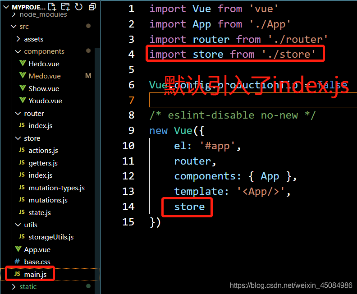
Task: Click the New File icon in explorer header
Action: point(52,7)
